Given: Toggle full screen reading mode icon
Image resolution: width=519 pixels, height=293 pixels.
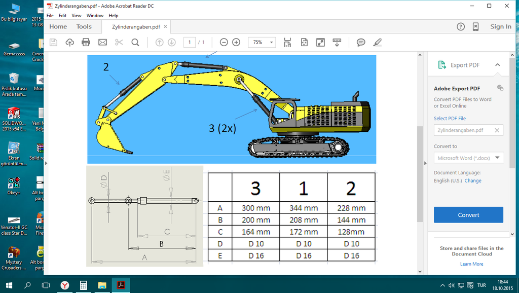Looking at the screenshot, I should click(320, 42).
